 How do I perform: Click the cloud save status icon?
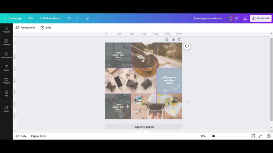(x=87, y=18)
